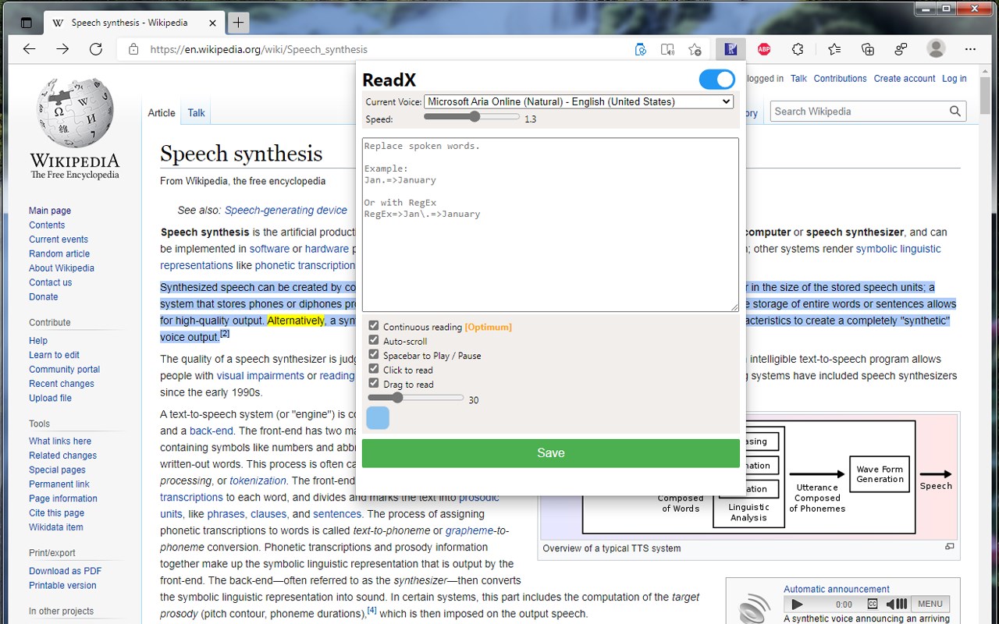The width and height of the screenshot is (999, 624).
Task: Open the user Talk link at top
Action: [x=798, y=79]
